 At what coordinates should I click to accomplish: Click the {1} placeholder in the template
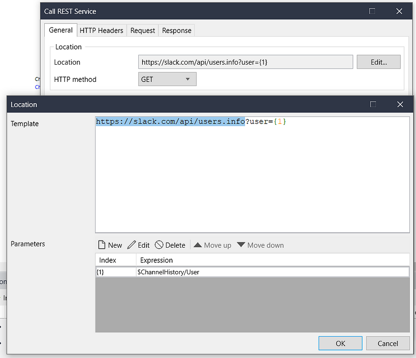click(280, 122)
